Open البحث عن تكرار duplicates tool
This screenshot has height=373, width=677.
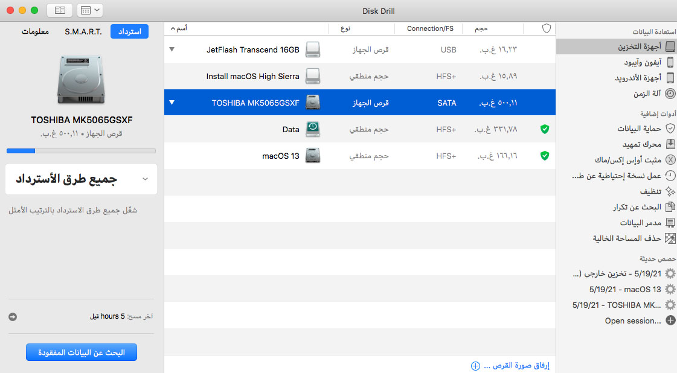pyautogui.click(x=637, y=207)
